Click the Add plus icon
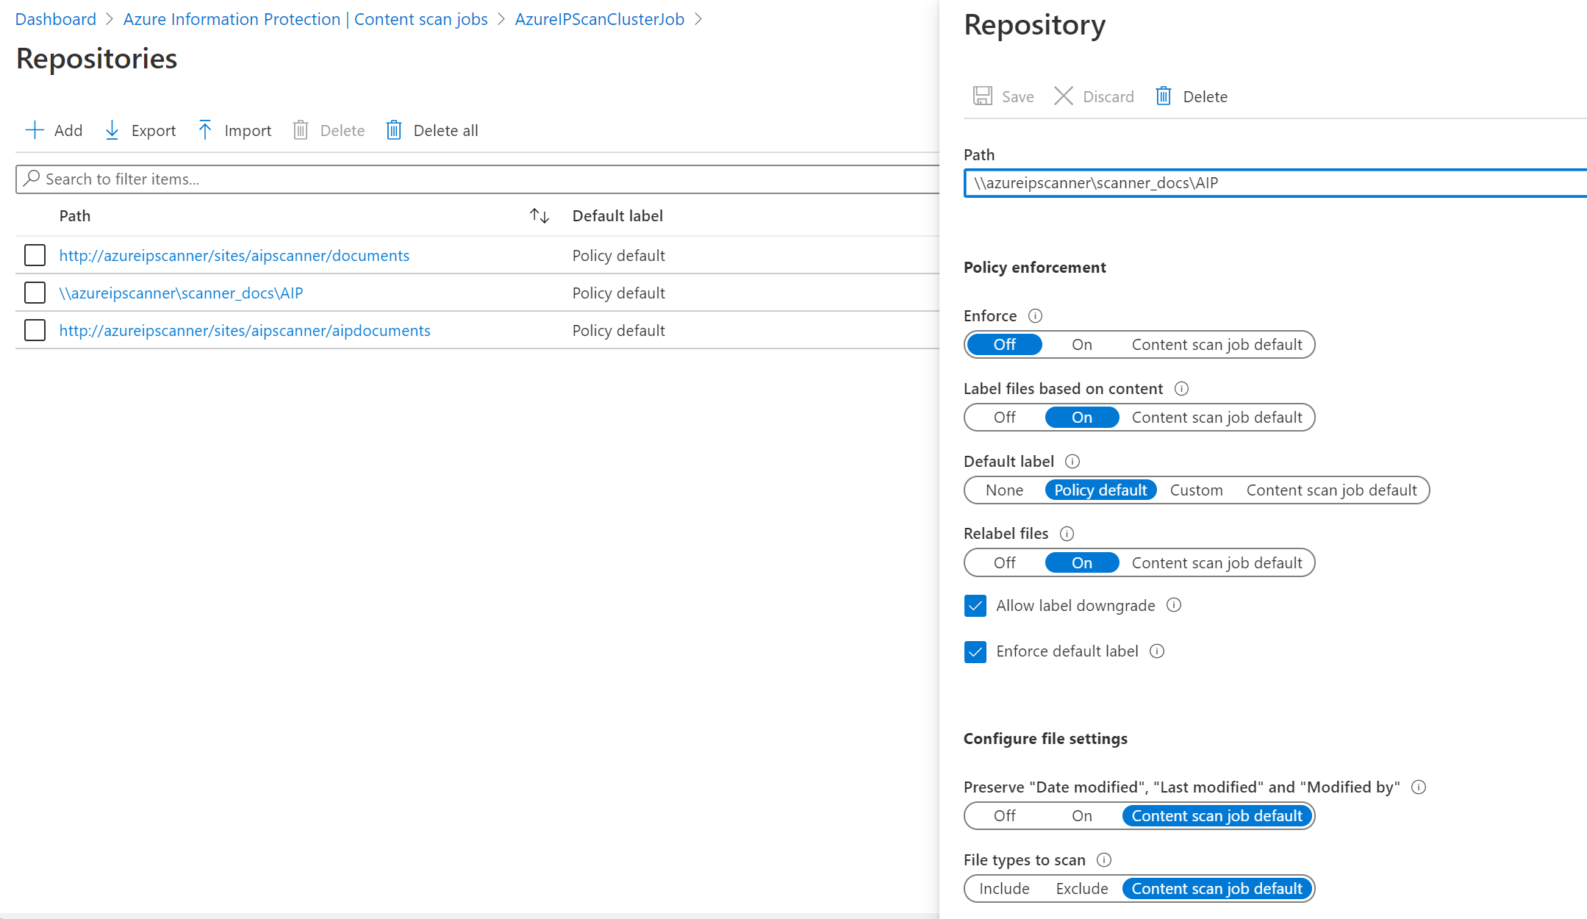 [x=35, y=131]
